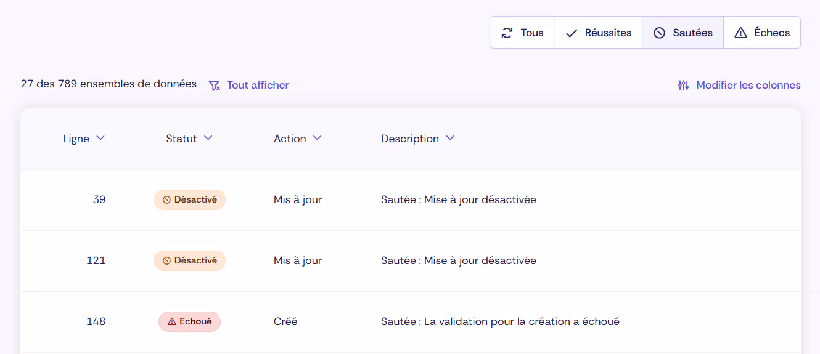
Task: Click the filter-clear icon beside Tout afficher
Action: pyautogui.click(x=215, y=85)
